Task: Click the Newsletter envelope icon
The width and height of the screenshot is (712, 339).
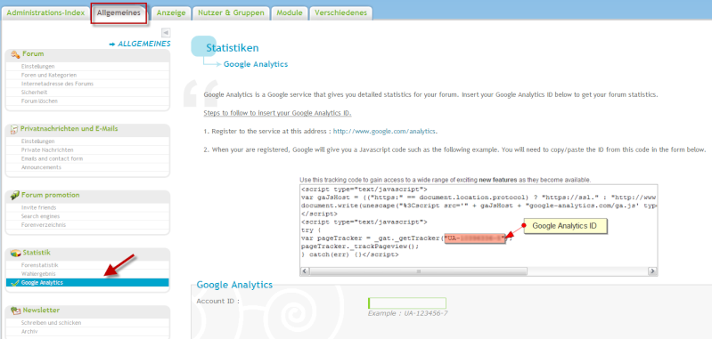Action: (15, 311)
